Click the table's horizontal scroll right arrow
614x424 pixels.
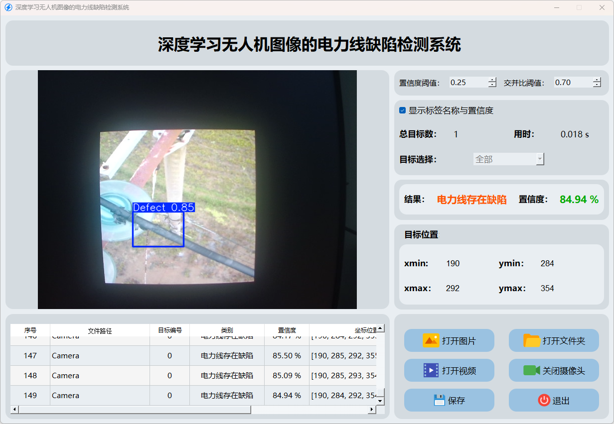[x=371, y=410]
